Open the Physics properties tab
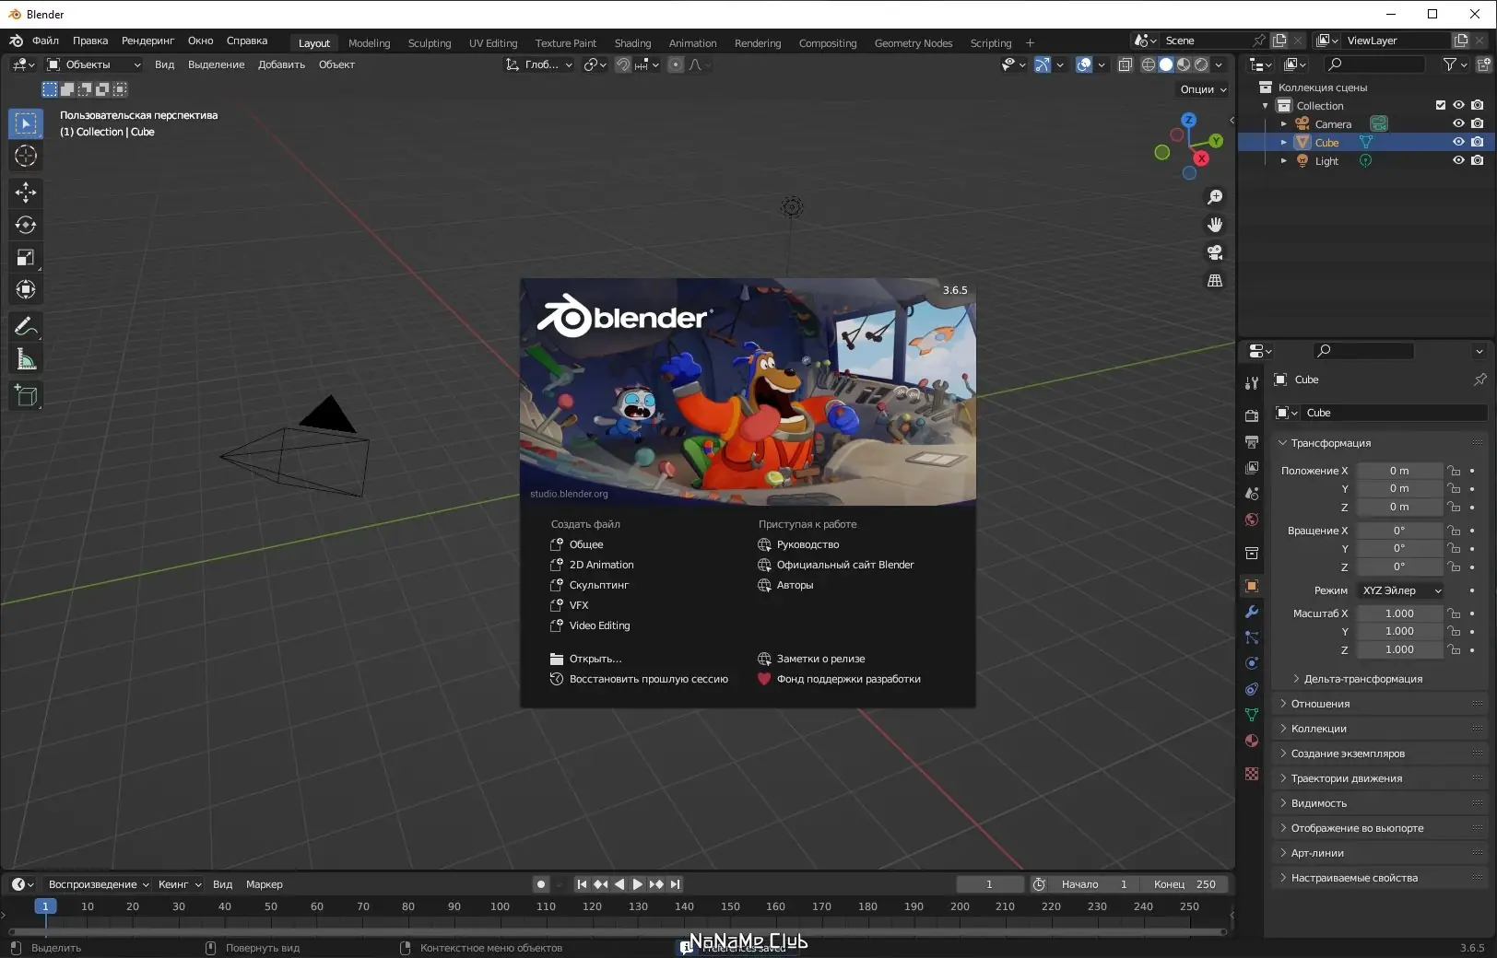This screenshot has width=1497, height=958. coord(1252,663)
